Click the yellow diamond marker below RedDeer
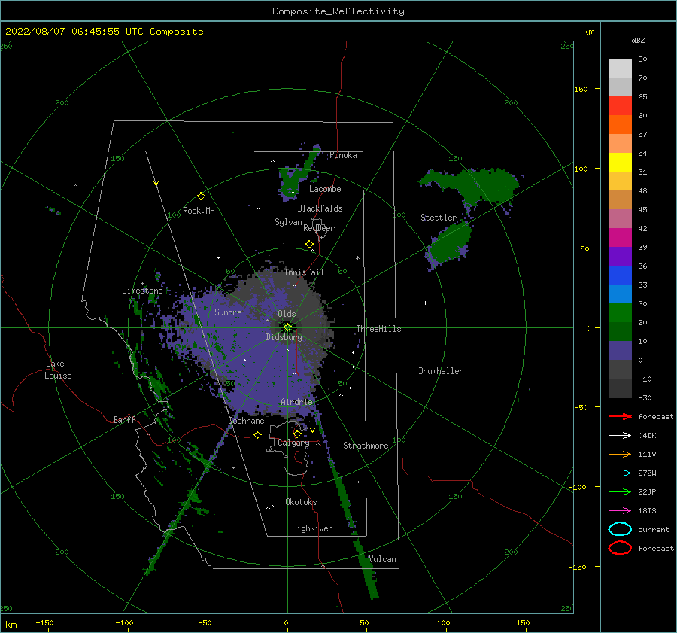Image resolution: width=677 pixels, height=633 pixels. tap(309, 245)
